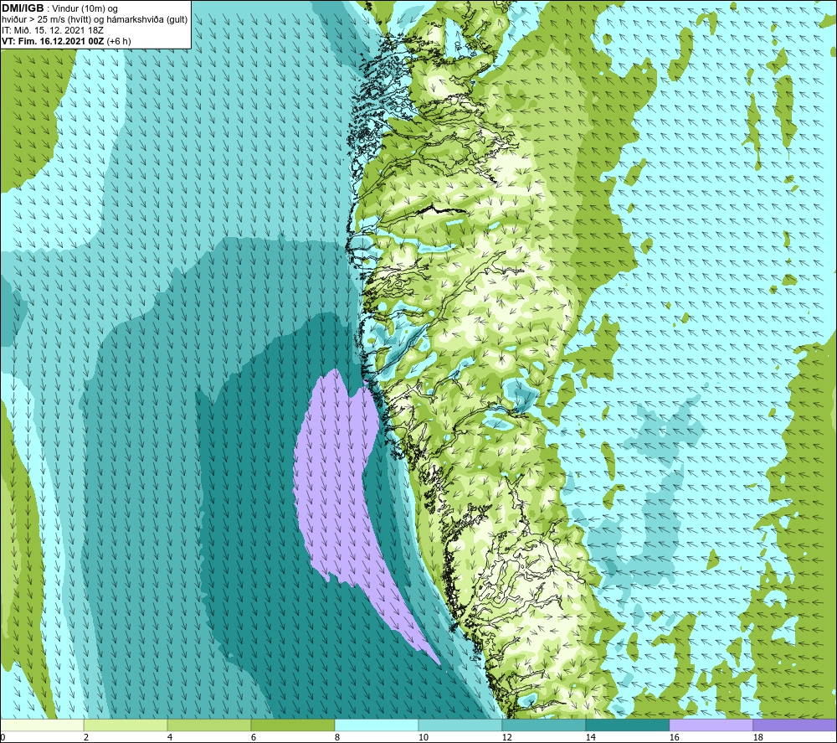Click the lavender 16-18 color swatch
The image size is (837, 743).
point(711,725)
